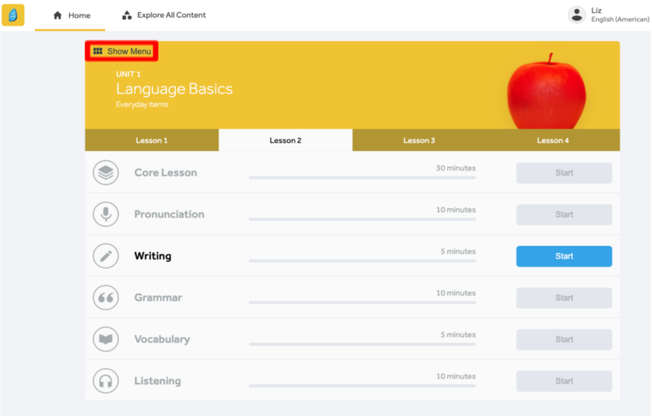Image resolution: width=652 pixels, height=416 pixels.
Task: Open the Lesson 4 tab
Action: pos(553,140)
